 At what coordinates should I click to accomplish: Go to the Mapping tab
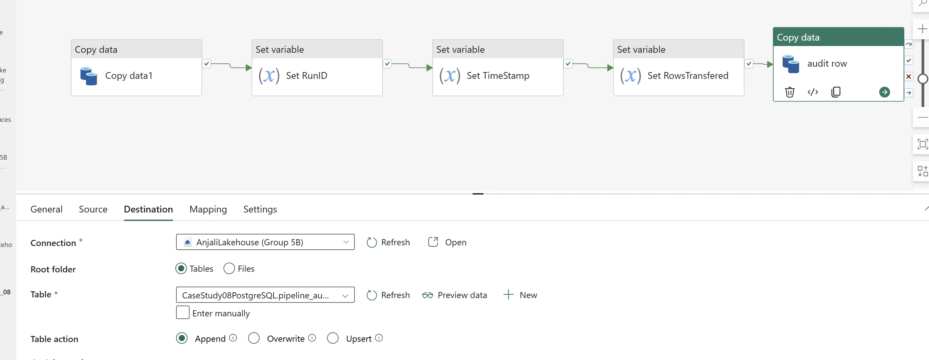point(208,209)
